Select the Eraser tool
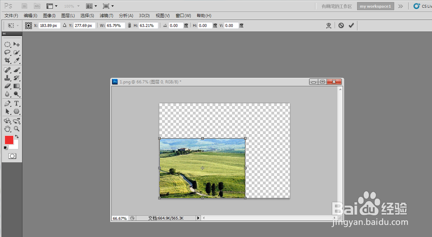This screenshot has height=237, width=432. (x=7, y=86)
